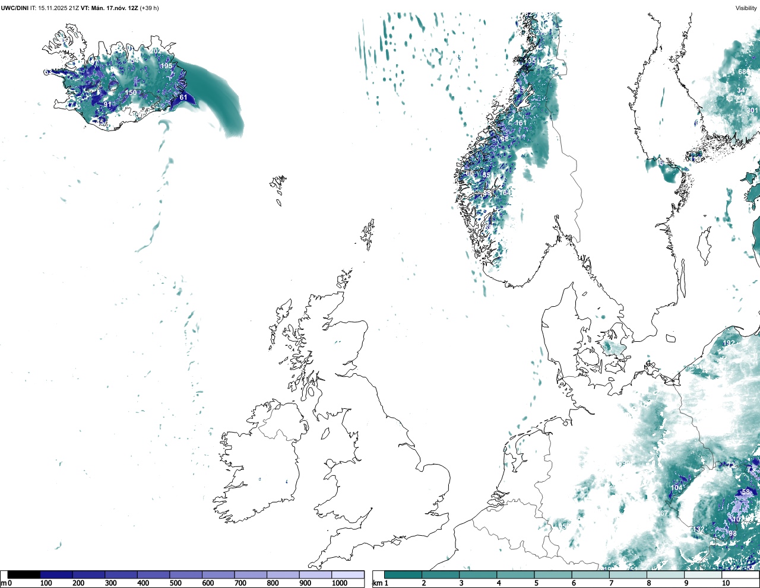Click the black 0–100 m legend swatch
760x588 pixels.
(24, 575)
